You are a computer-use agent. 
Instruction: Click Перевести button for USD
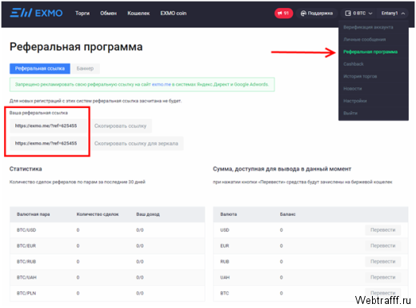point(382,230)
